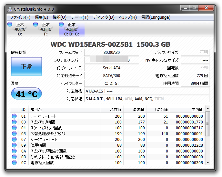
Task: Select the リードエラーレート row name
Action: click(43, 116)
